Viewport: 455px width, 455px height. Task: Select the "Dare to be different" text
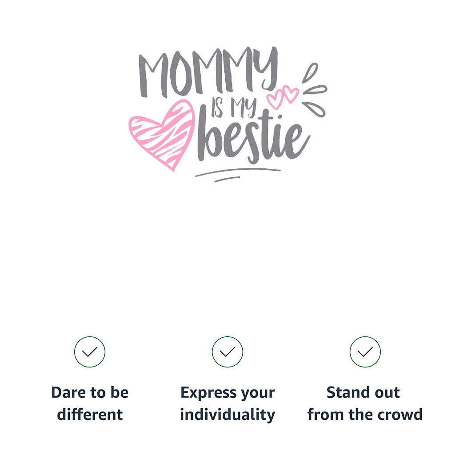coord(90,403)
